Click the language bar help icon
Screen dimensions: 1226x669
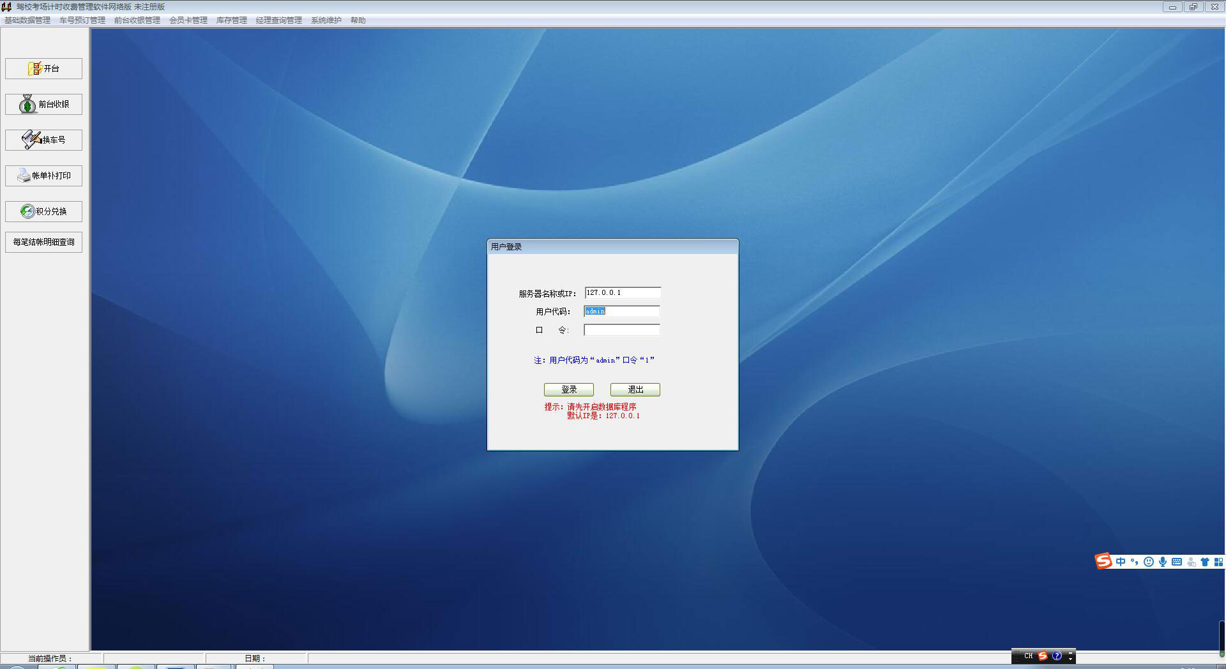pyautogui.click(x=1057, y=656)
